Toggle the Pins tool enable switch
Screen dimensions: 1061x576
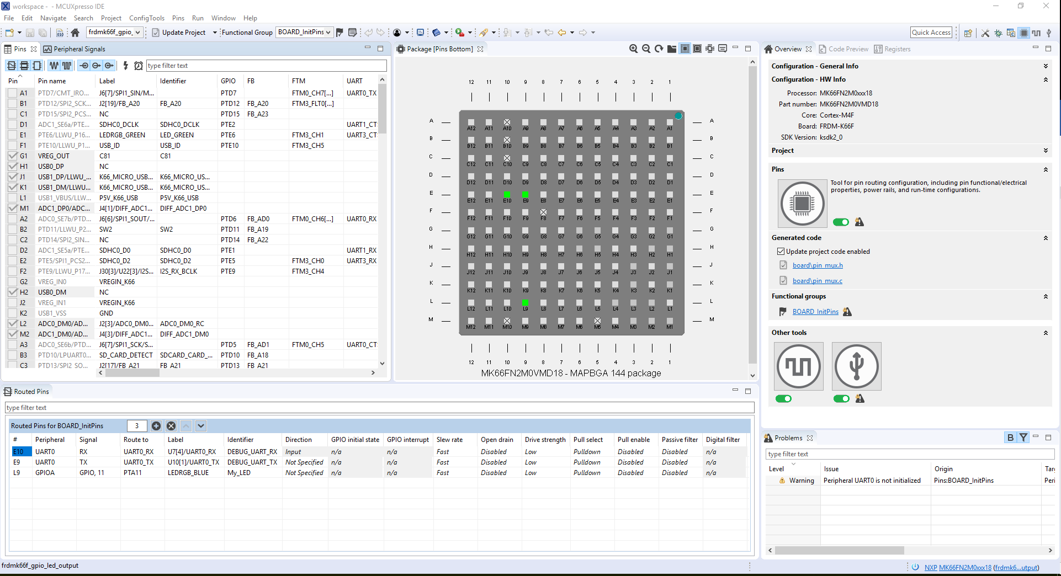pyautogui.click(x=840, y=222)
